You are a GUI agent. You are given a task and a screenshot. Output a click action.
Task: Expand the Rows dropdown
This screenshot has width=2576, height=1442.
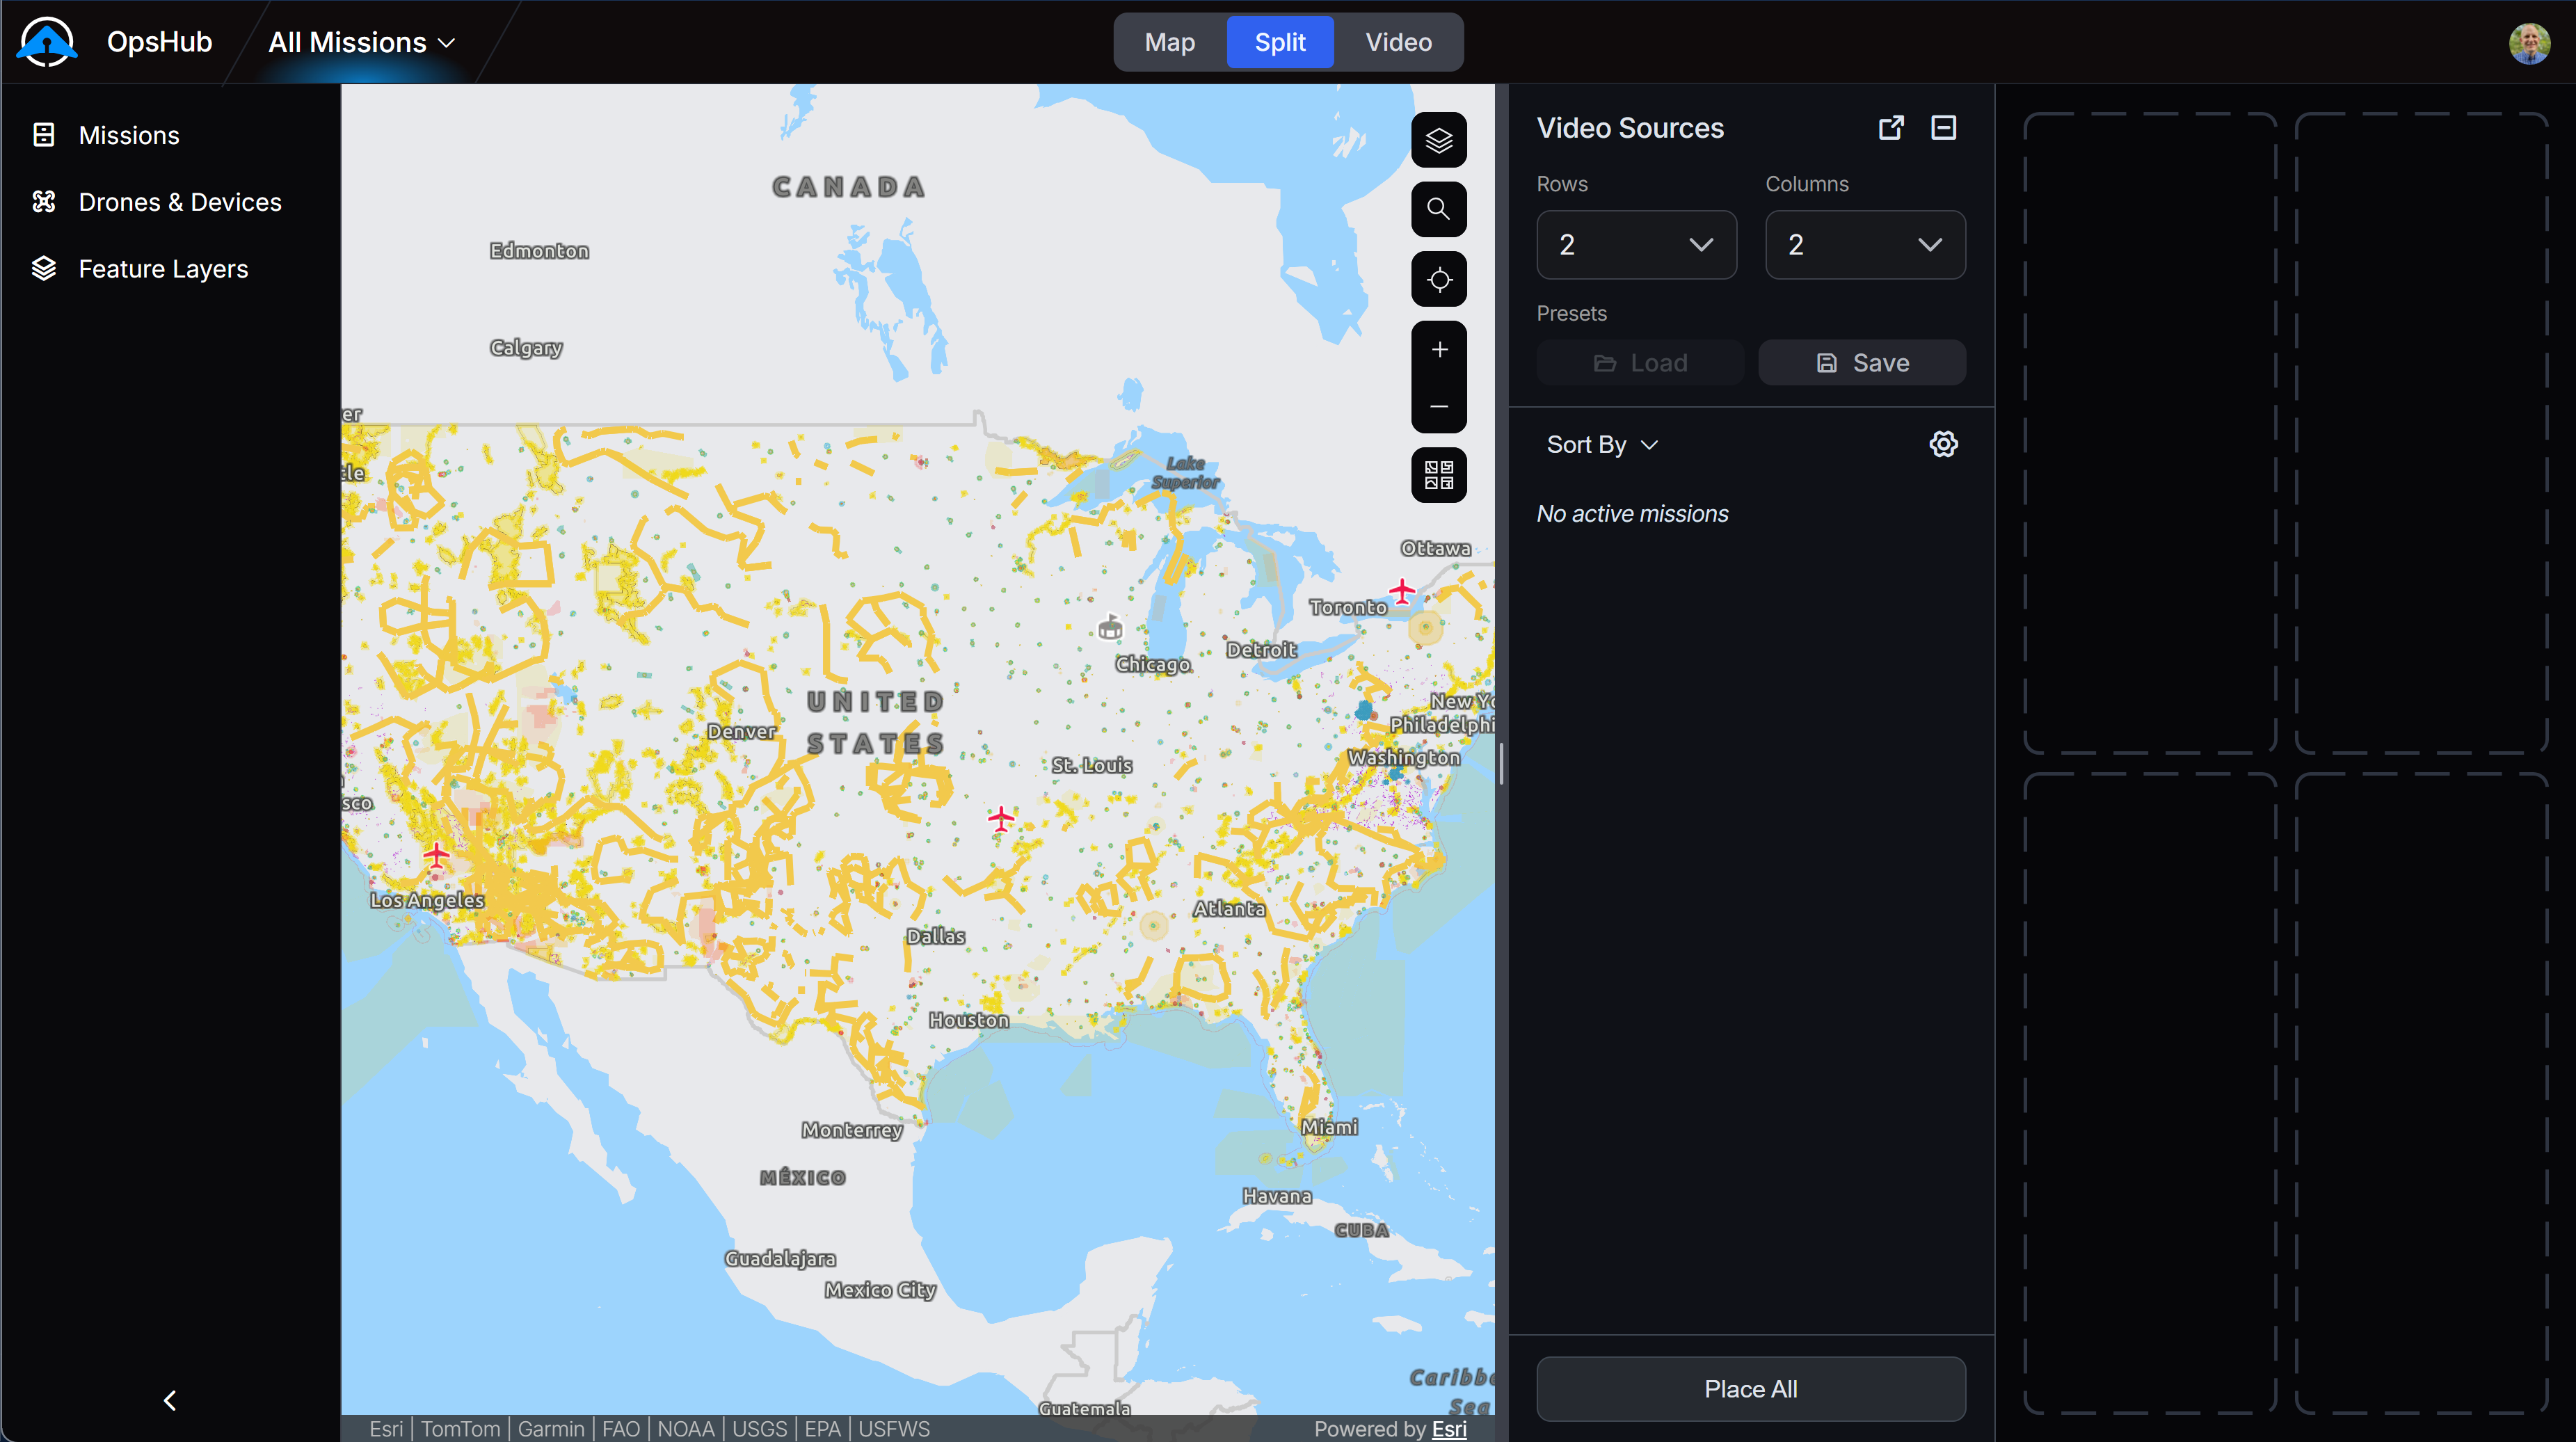pyautogui.click(x=1636, y=245)
